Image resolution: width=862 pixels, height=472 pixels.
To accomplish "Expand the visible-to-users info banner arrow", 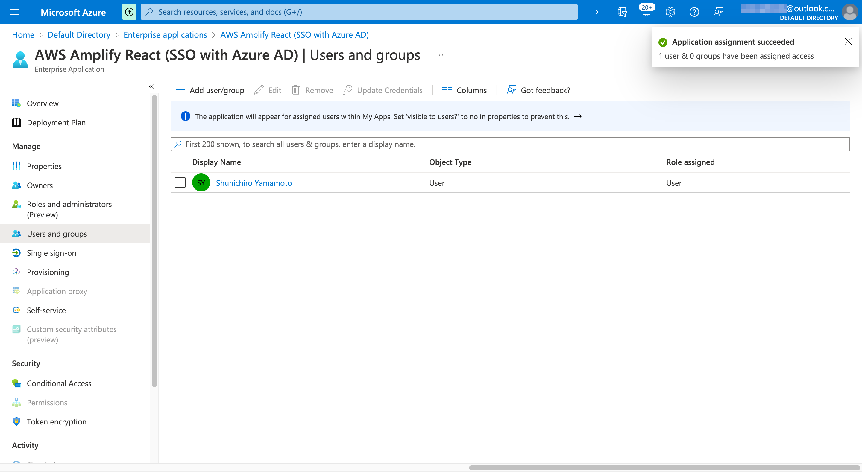I will point(578,116).
